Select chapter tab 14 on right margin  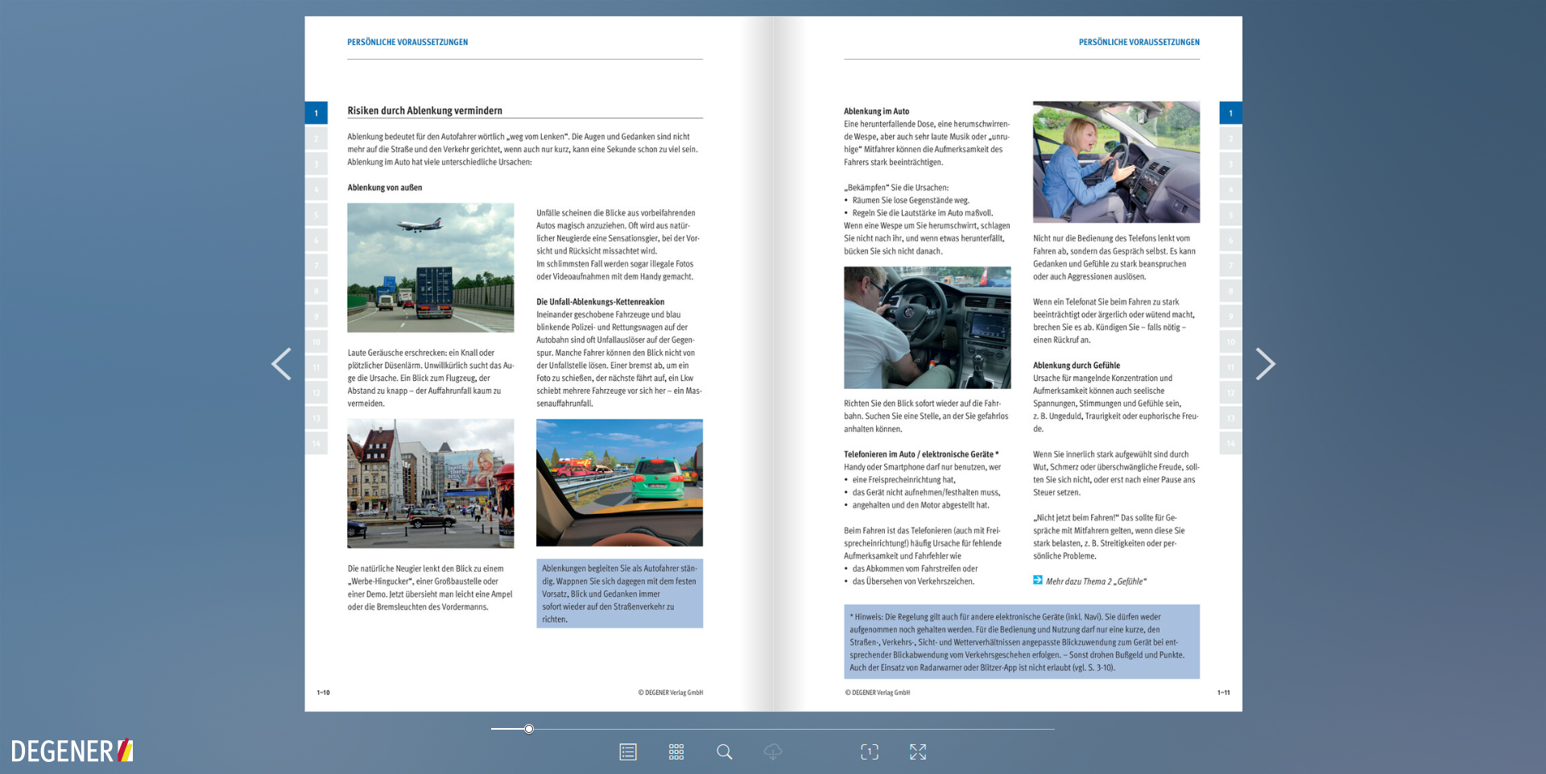pyautogui.click(x=1230, y=443)
